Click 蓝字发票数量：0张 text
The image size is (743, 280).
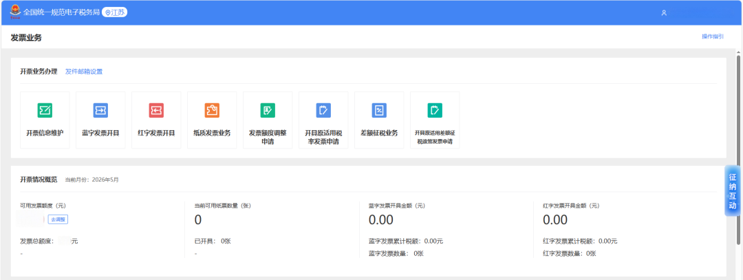click(396, 253)
